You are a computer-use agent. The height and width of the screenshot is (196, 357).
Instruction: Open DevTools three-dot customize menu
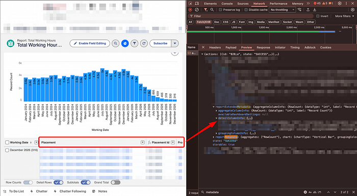[346, 4]
